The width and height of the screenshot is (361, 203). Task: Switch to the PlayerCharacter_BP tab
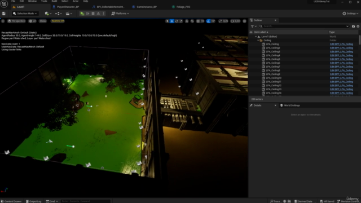68,7
